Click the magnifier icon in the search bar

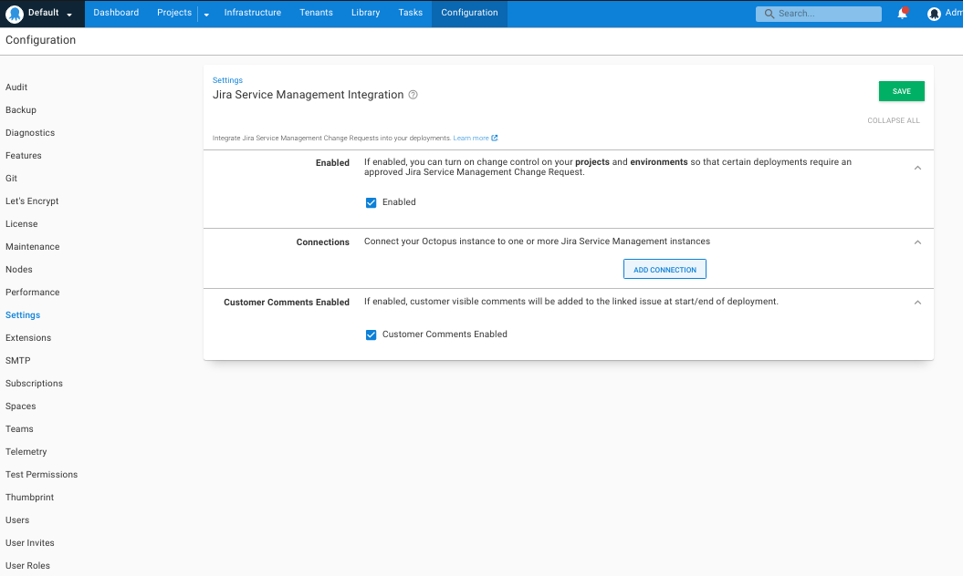click(768, 13)
